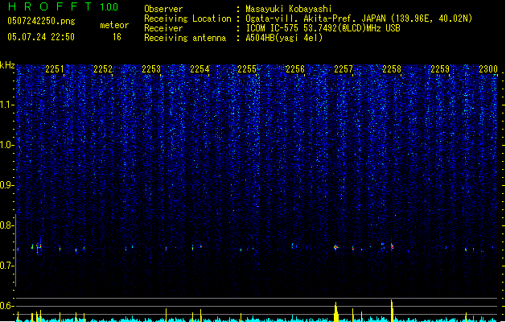Click the Receiving antenna label
506x322 pixels.
185,38
